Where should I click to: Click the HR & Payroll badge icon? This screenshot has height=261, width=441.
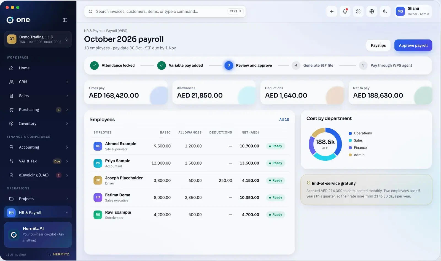tap(11, 213)
